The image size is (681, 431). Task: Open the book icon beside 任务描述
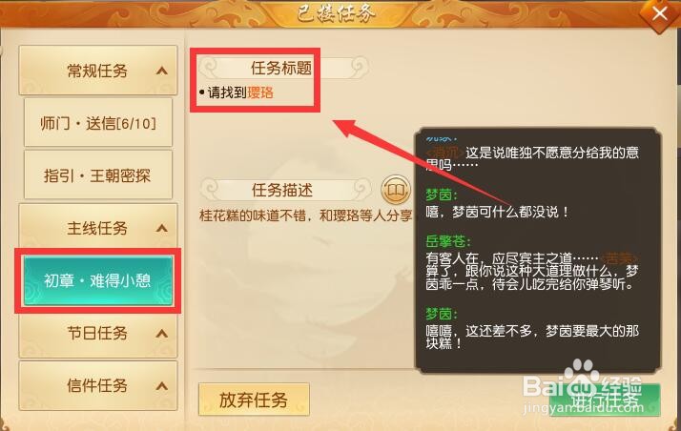tap(395, 190)
